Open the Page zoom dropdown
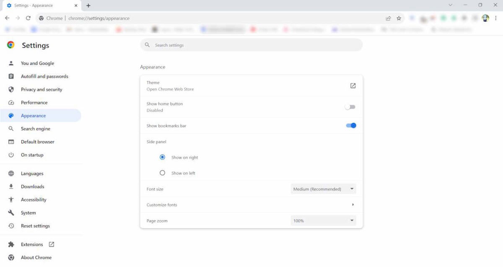Viewport: 503px width, 267px height. tap(323, 220)
